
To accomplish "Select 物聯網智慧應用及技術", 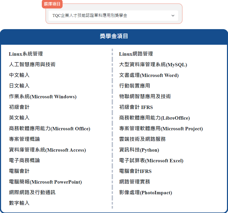I will [x=145, y=96].
